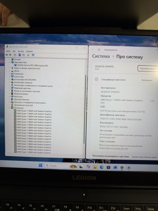The height and width of the screenshot is (211, 158).
Task: Click the Монітори category icon
Action: (12, 97)
